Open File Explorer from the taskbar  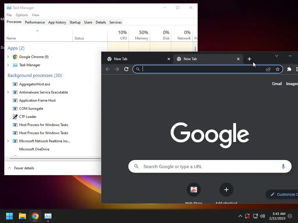[22, 216]
